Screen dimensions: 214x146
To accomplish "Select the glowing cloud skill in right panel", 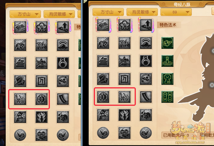I will coord(124,25).
